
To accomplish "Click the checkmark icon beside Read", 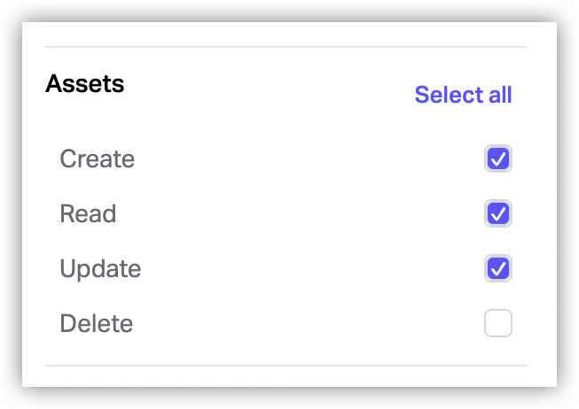I will 498,214.
